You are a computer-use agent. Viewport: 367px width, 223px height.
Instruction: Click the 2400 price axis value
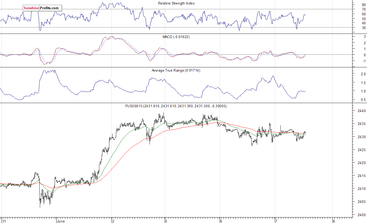362,215
